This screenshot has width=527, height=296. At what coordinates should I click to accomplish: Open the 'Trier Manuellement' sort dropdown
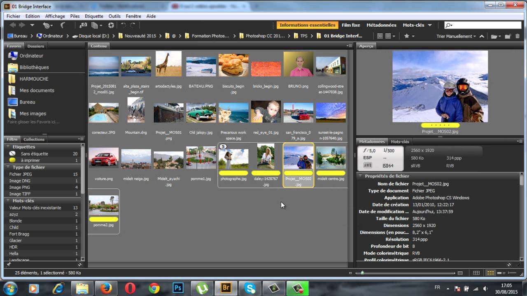coord(456,36)
